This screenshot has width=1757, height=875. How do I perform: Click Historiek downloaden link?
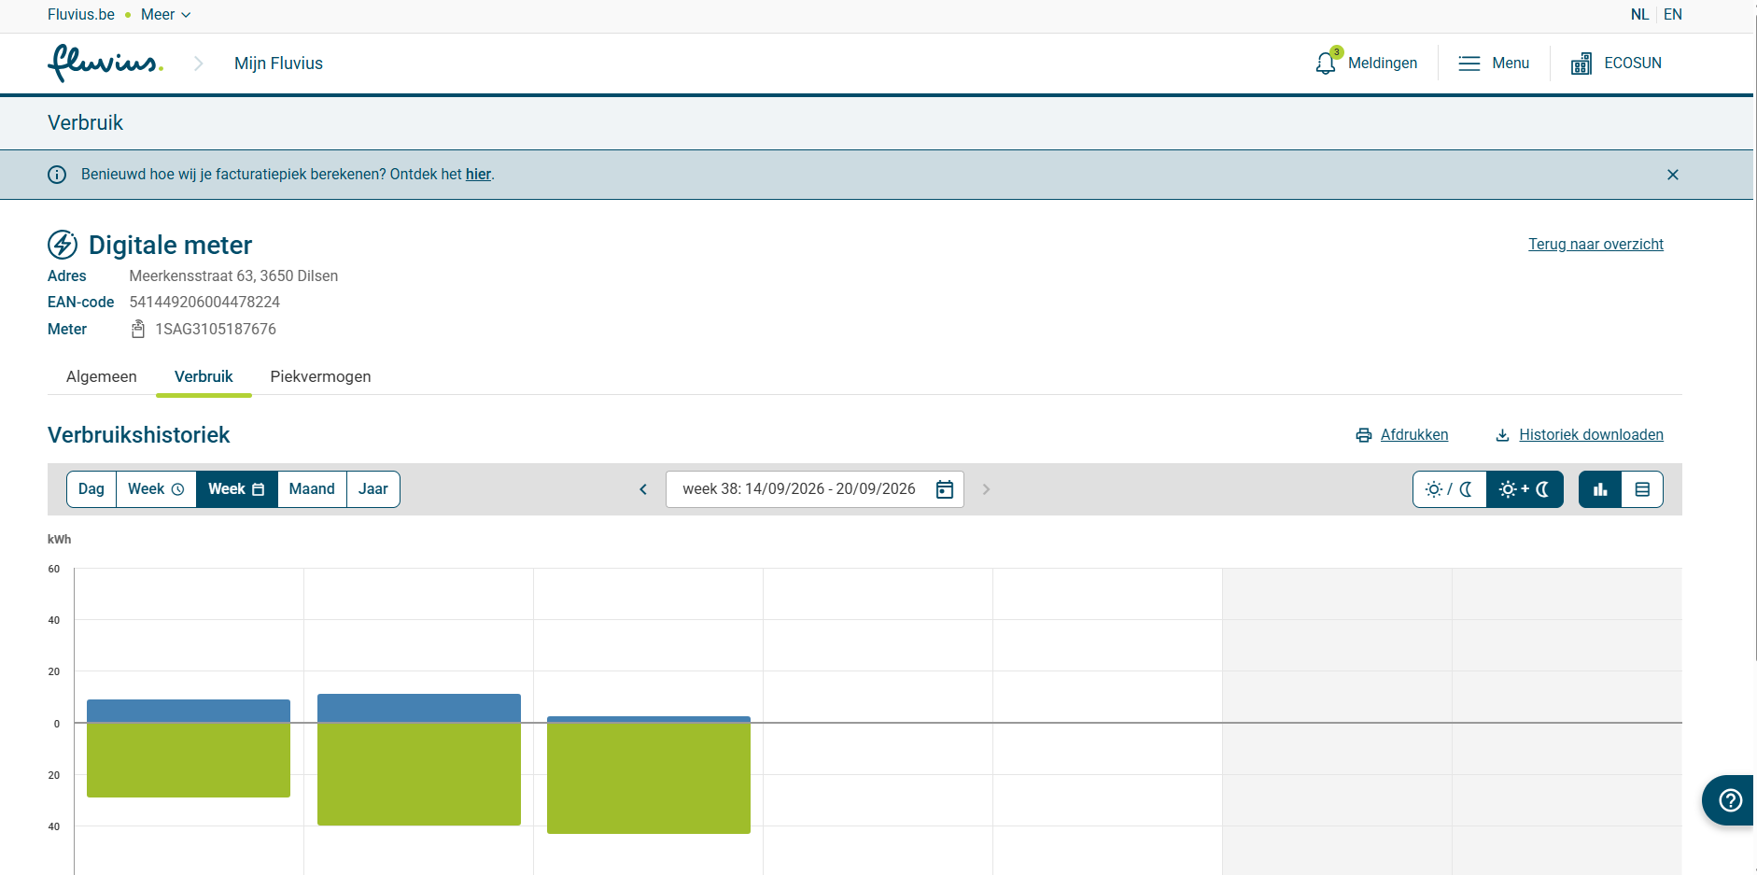[x=1580, y=435]
